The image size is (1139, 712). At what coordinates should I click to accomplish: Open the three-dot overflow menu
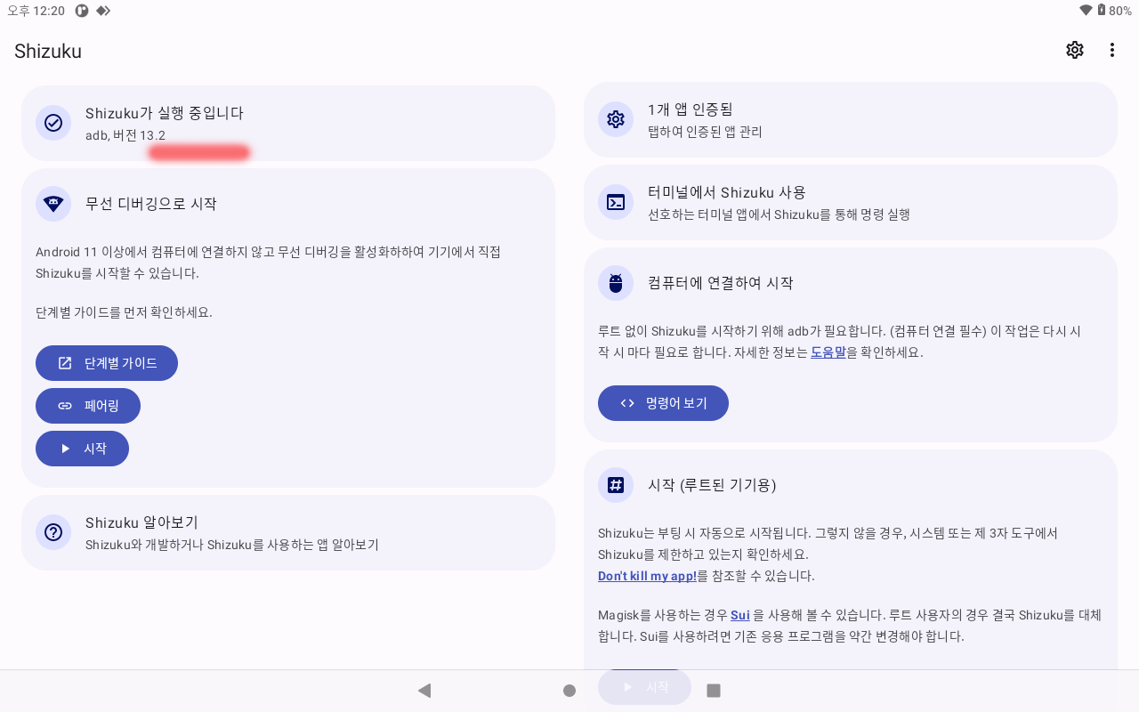pyautogui.click(x=1112, y=50)
